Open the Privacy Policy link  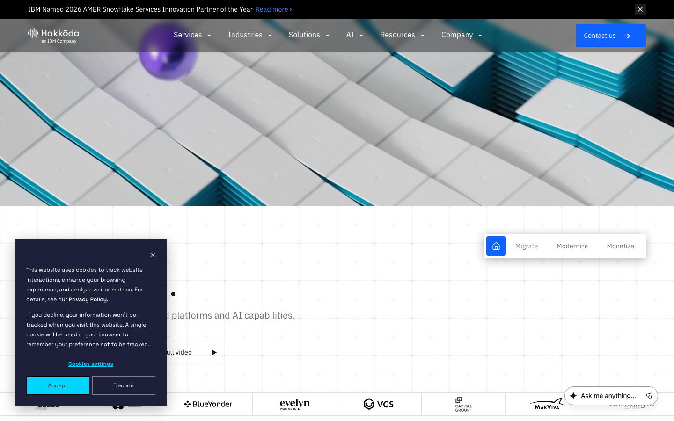(88, 299)
